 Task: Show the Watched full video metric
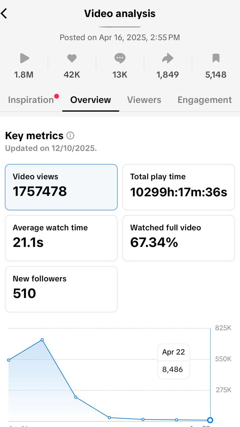[x=178, y=238]
